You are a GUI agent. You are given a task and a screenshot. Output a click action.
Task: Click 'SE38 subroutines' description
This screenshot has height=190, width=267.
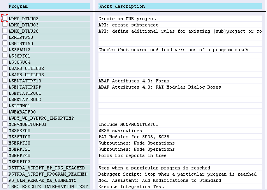[x=120, y=131]
